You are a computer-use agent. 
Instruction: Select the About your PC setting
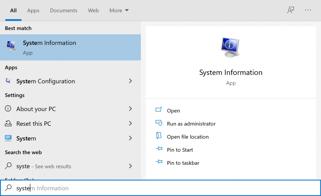pyautogui.click(x=35, y=109)
